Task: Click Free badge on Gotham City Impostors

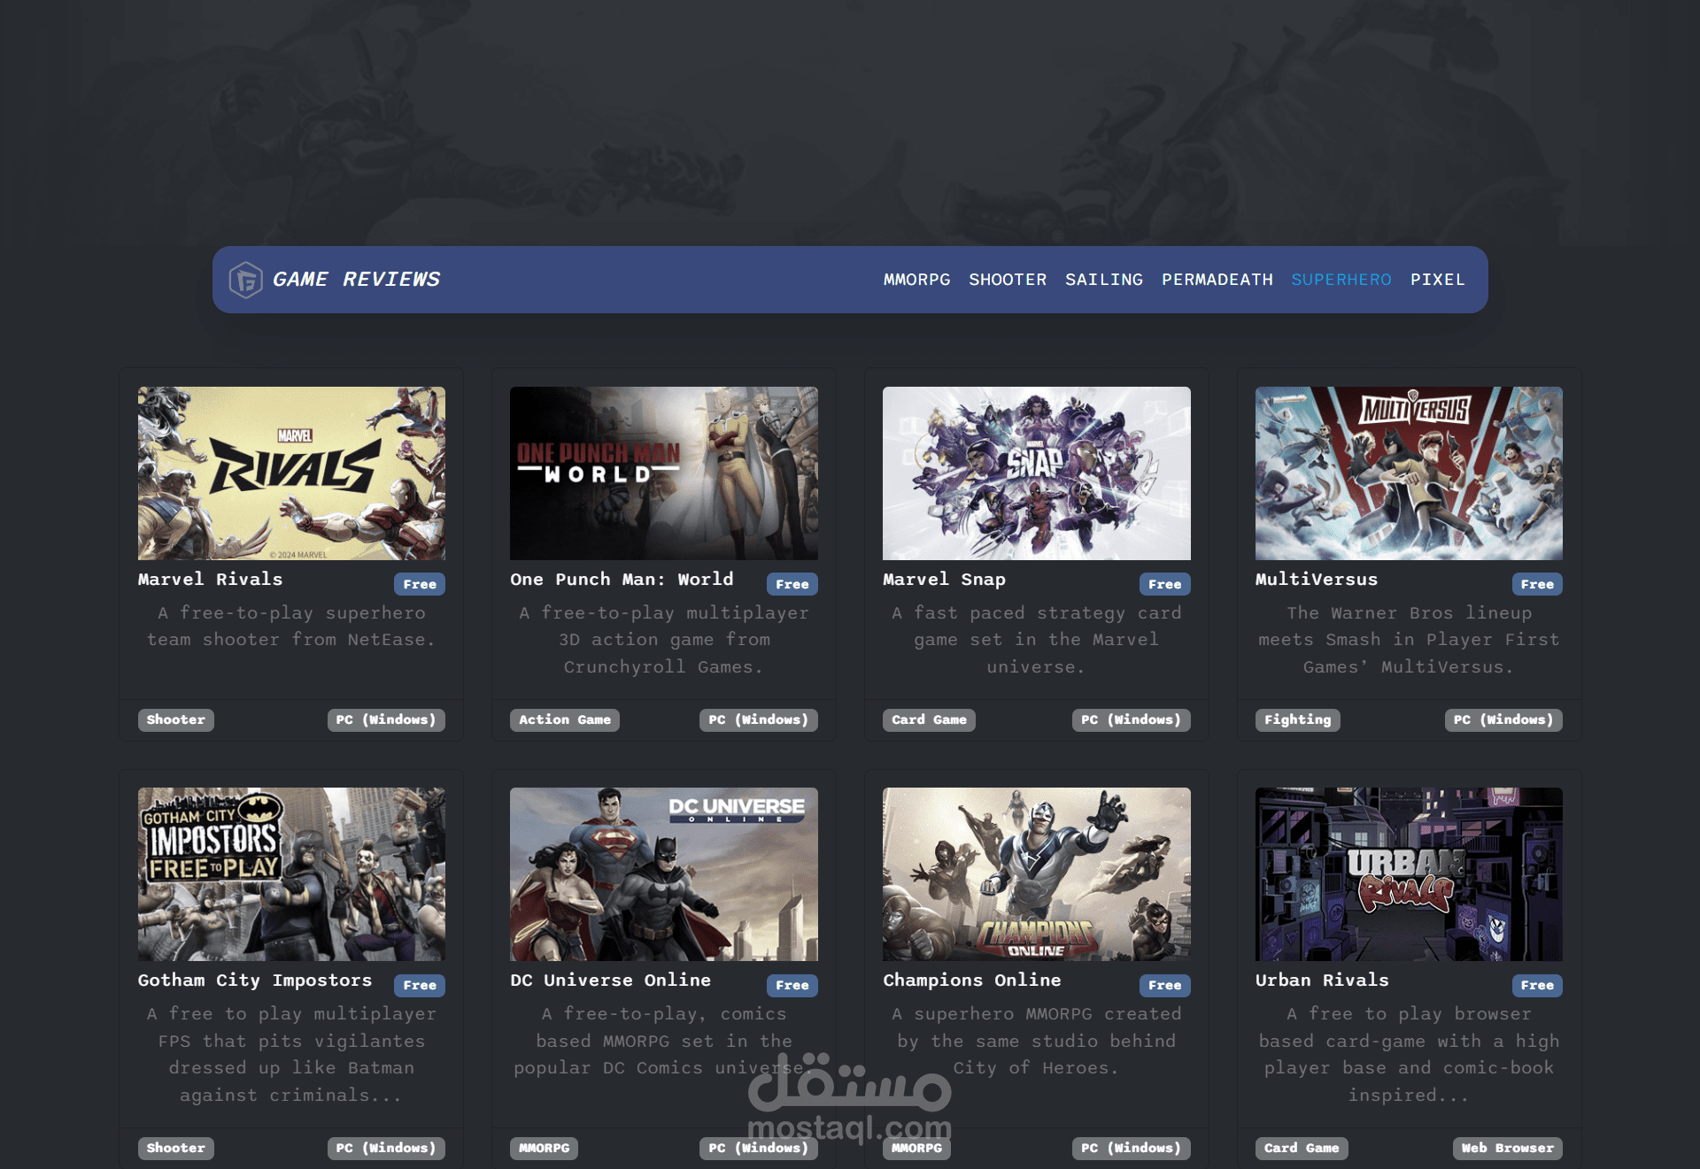Action: tap(420, 985)
